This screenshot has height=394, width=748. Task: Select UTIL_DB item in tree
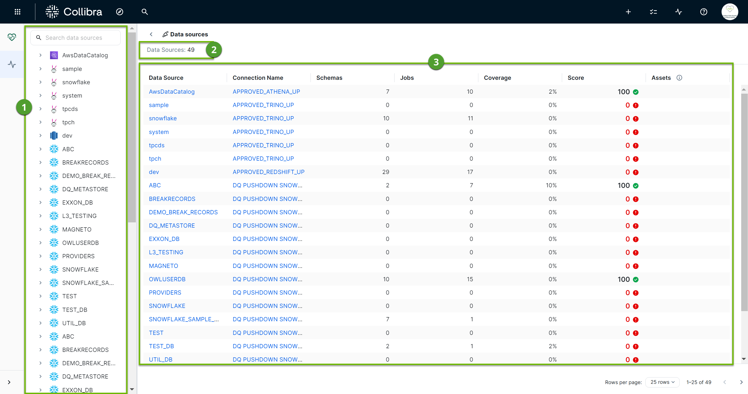click(x=74, y=323)
